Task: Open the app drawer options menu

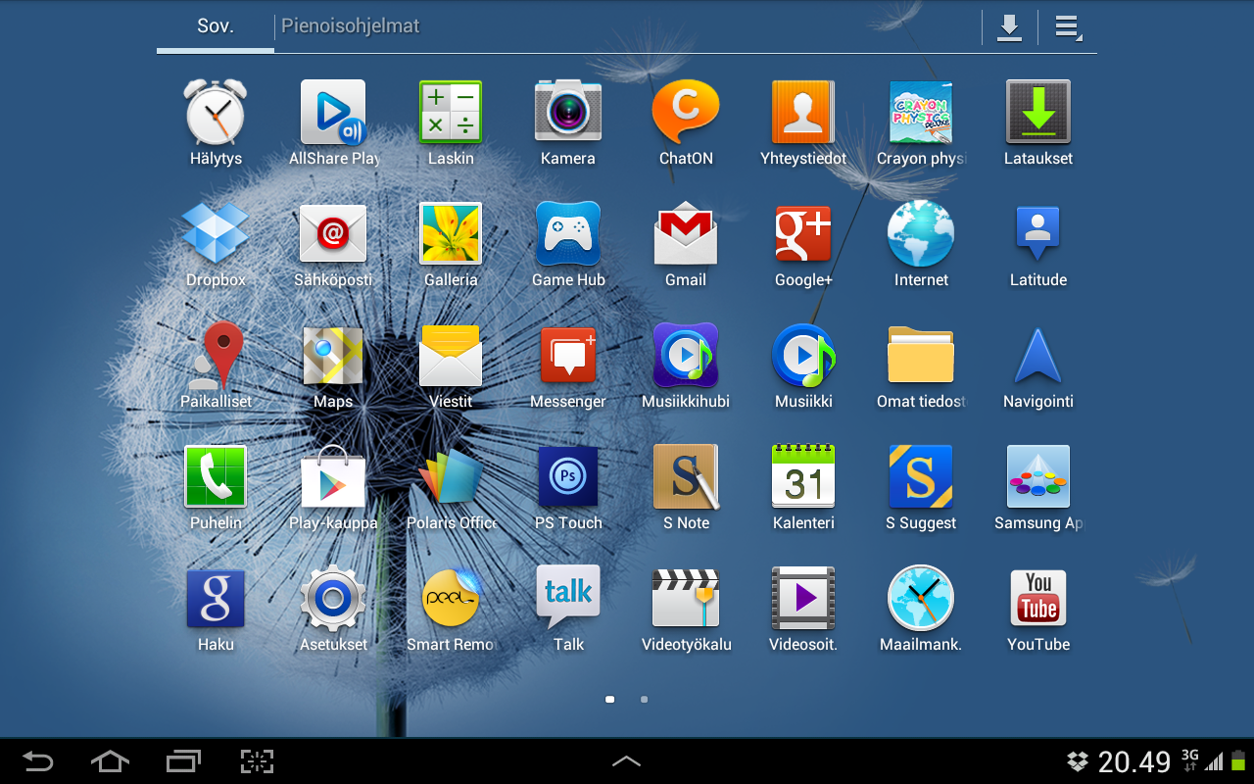Action: [x=1068, y=27]
